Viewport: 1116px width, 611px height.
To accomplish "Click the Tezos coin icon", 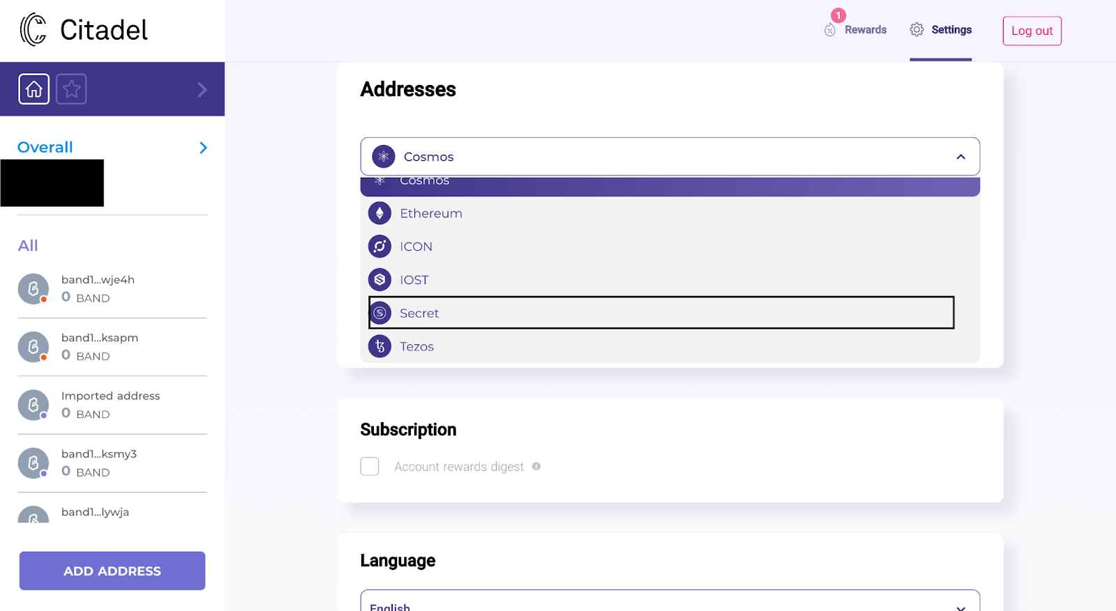I will coord(379,346).
